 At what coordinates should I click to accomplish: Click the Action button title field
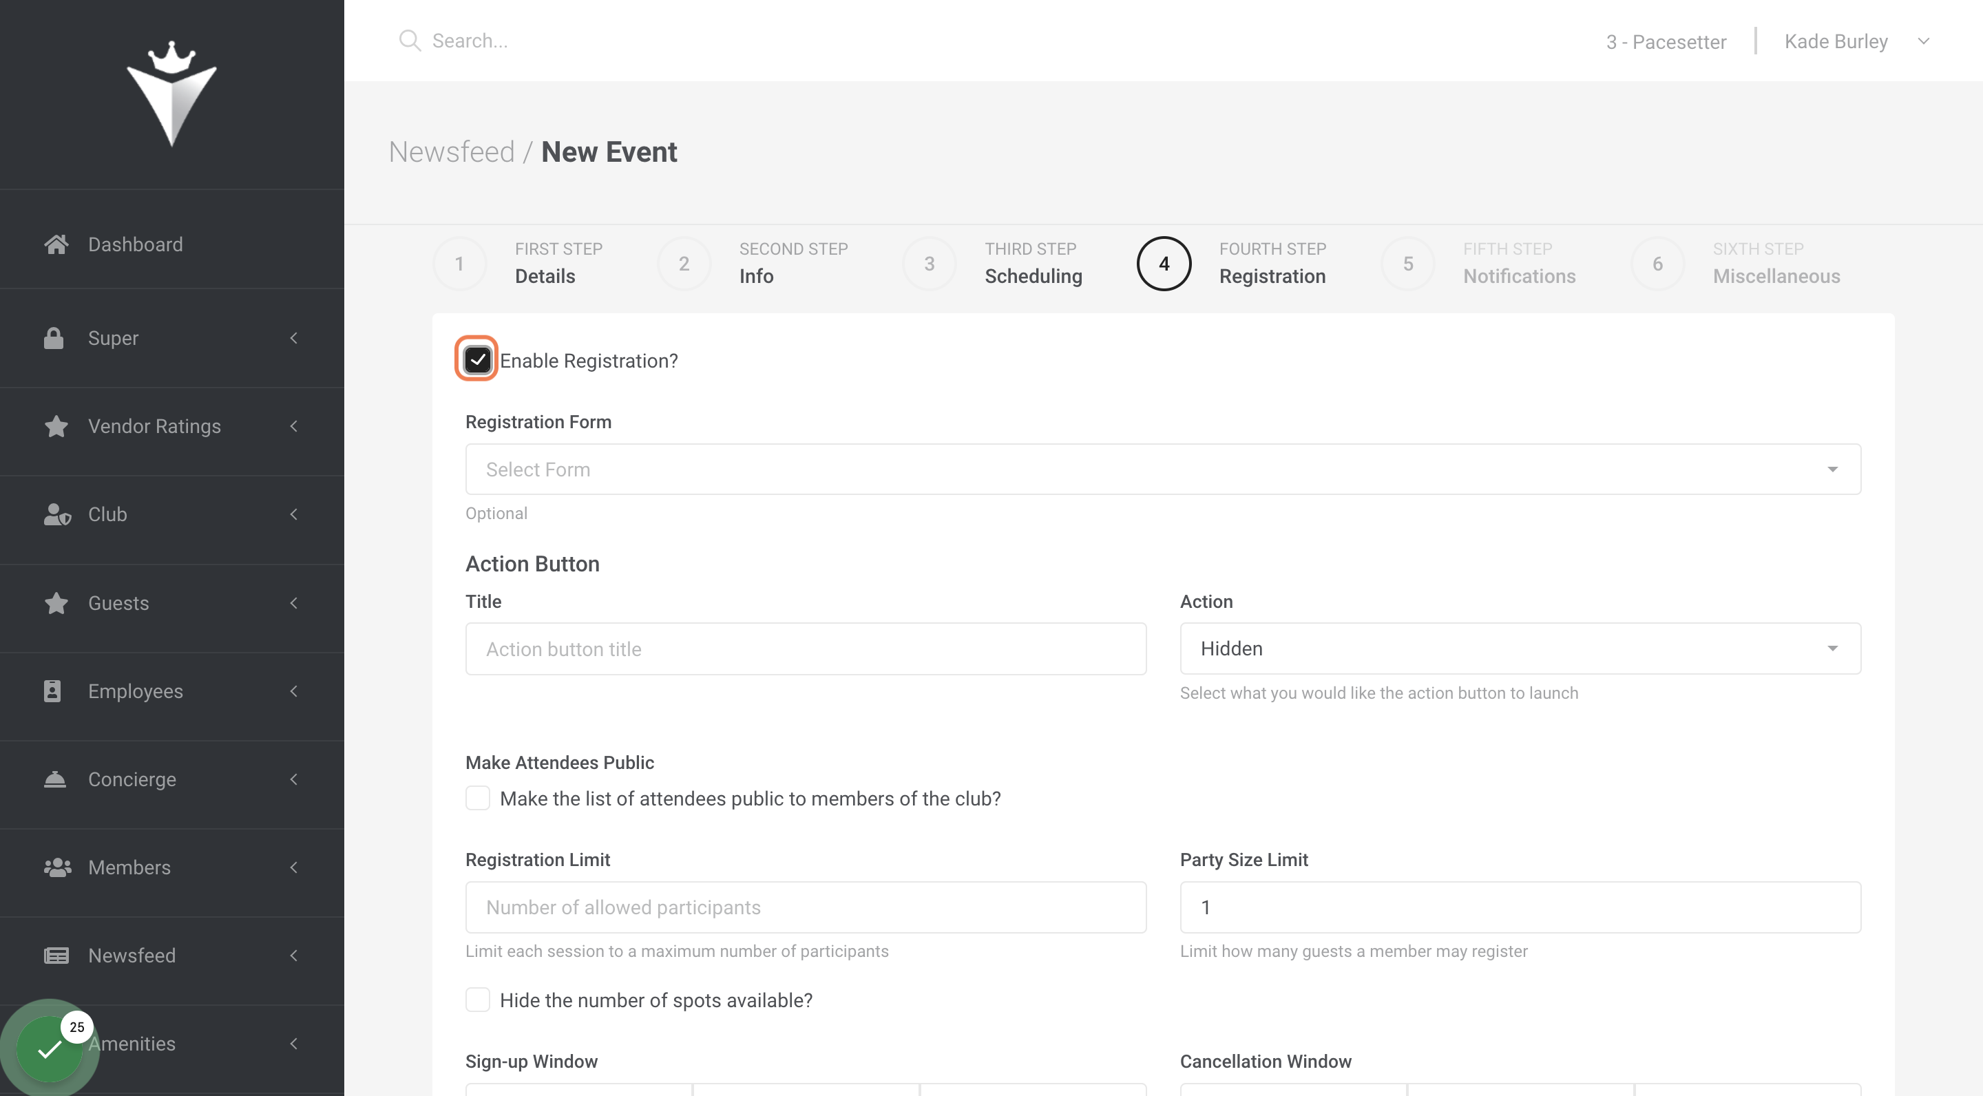pyautogui.click(x=805, y=649)
